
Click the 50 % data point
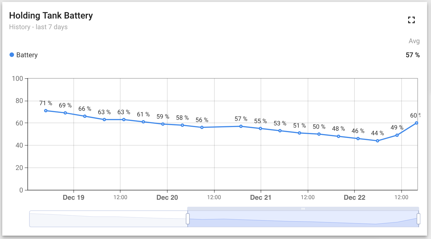[319, 134]
